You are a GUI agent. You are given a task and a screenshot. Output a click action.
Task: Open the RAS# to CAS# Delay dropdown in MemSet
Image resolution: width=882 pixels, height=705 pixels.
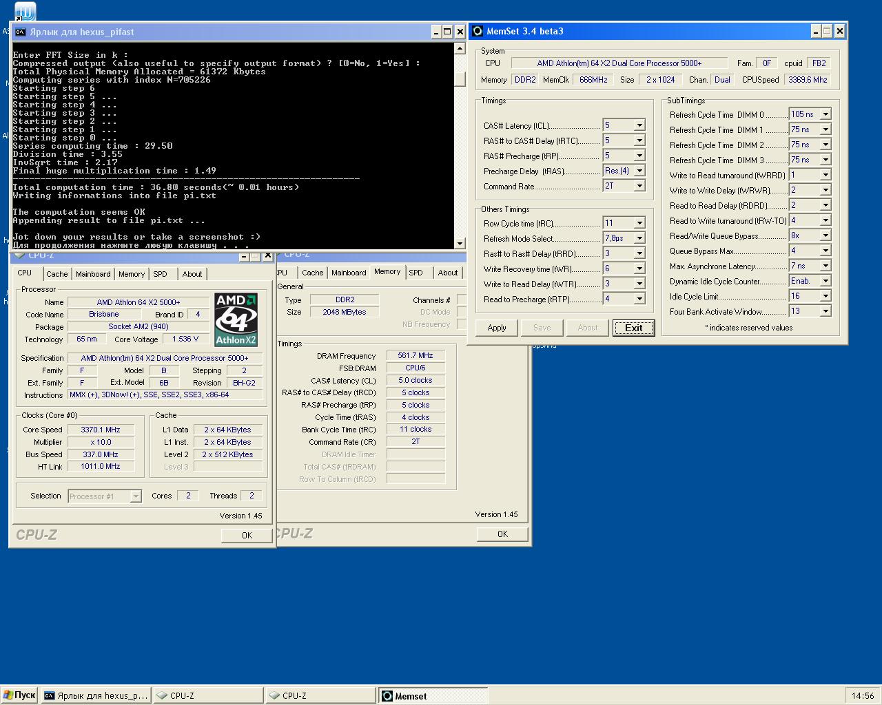tap(639, 140)
